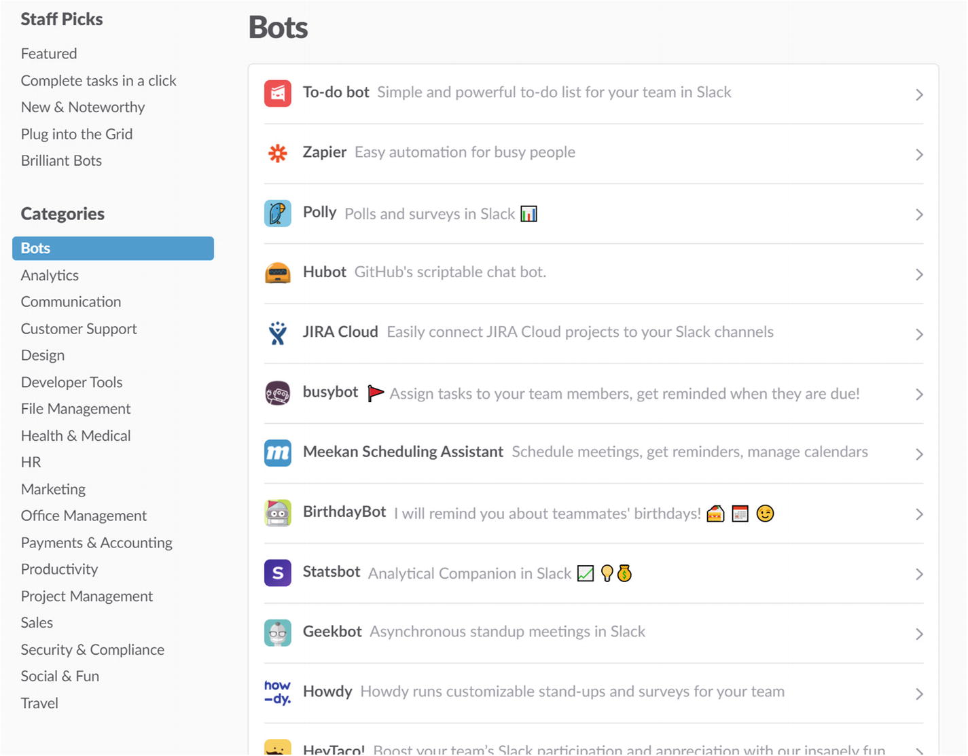Screen dimensions: 968x756
Task: Click the JIRA Cloud logo icon
Action: coord(278,333)
